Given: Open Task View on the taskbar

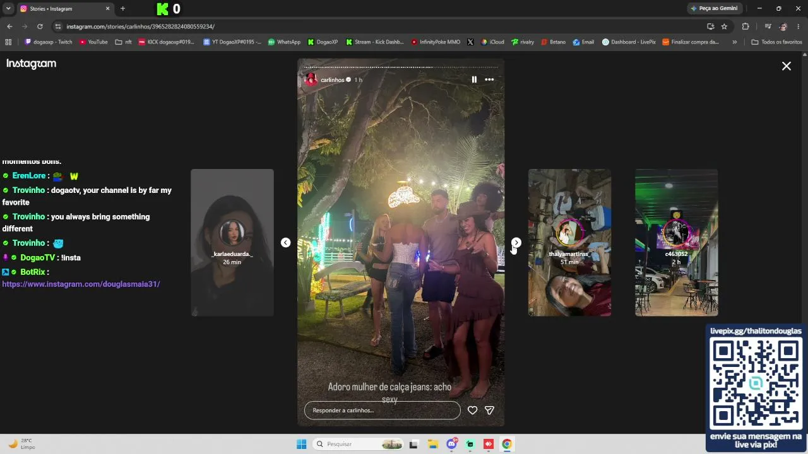Looking at the screenshot, I should [413, 444].
